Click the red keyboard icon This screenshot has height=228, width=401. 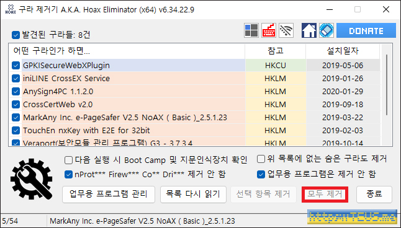pos(269,30)
